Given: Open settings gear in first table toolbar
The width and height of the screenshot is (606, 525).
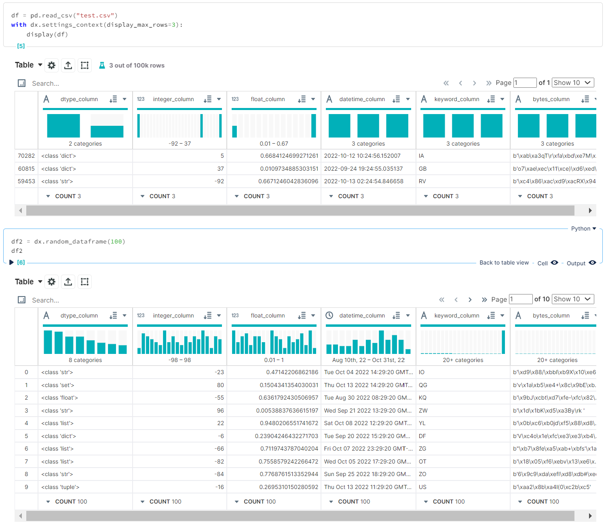Looking at the screenshot, I should click(51, 65).
